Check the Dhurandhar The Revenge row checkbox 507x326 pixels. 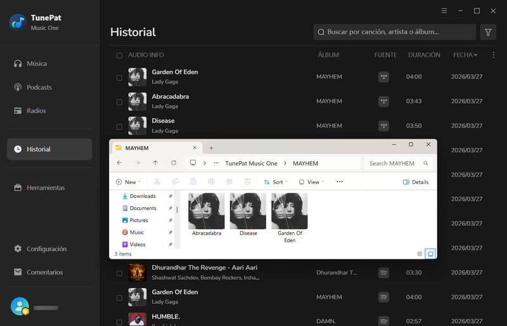click(x=119, y=273)
